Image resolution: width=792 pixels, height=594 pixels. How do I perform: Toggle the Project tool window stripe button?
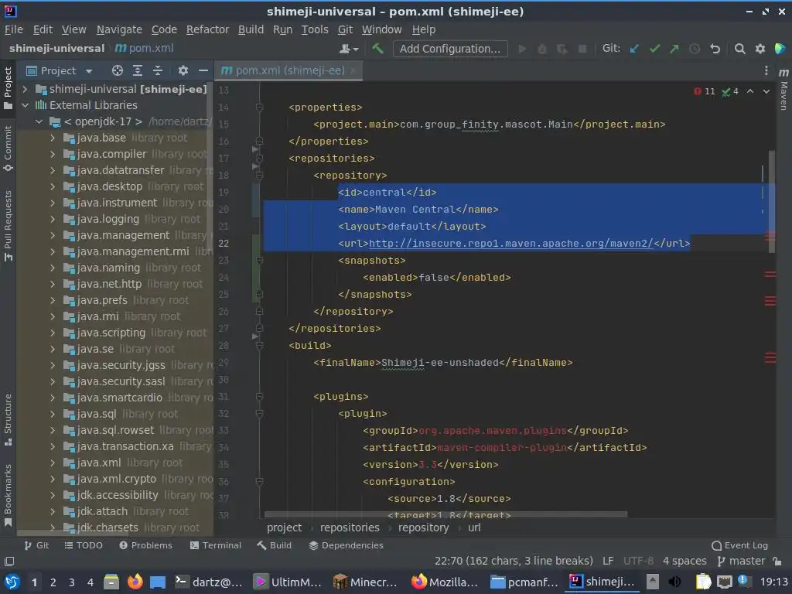click(8, 88)
